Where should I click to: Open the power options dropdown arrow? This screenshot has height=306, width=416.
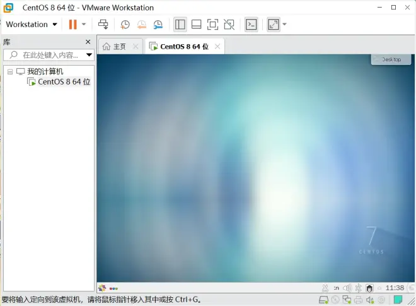pyautogui.click(x=84, y=25)
